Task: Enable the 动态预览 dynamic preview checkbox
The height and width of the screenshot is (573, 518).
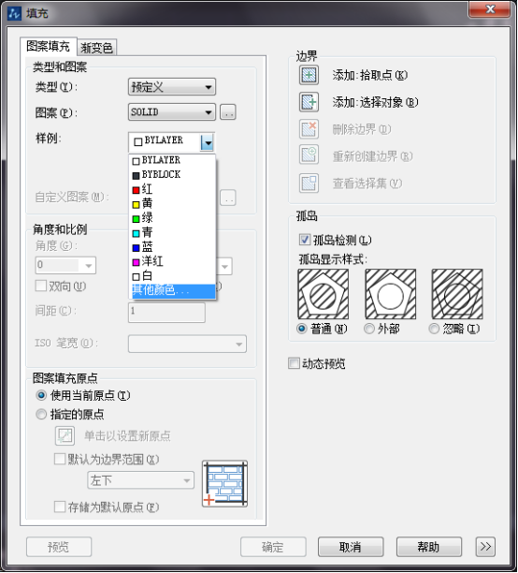Action: click(x=294, y=363)
